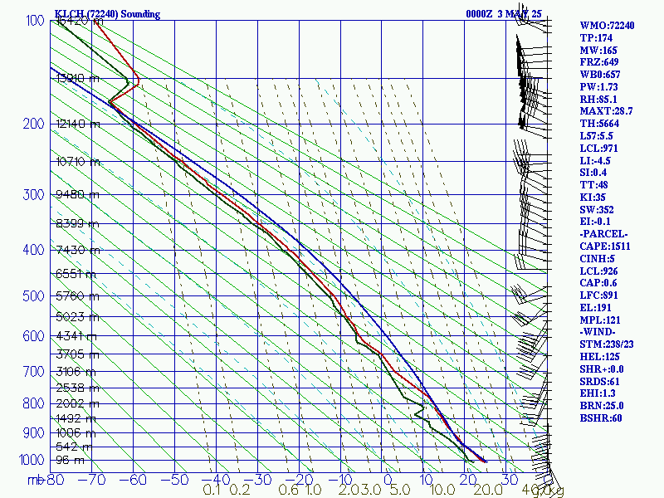Click the 20.0 mixing ratio label

488,490
